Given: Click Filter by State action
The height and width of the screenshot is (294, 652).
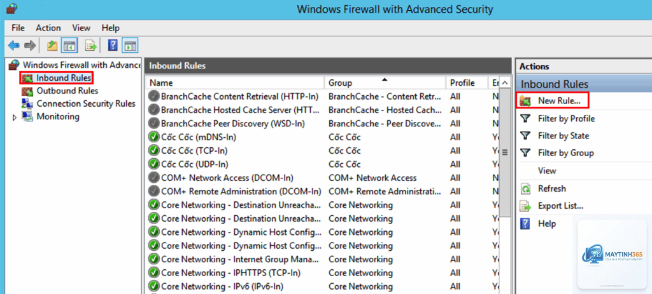Looking at the screenshot, I should pyautogui.click(x=563, y=136).
